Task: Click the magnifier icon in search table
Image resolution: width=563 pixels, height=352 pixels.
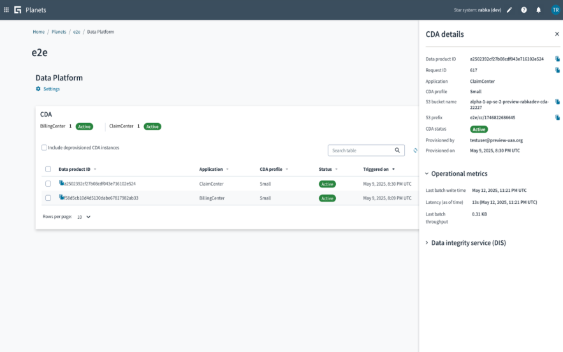Action: click(x=397, y=150)
